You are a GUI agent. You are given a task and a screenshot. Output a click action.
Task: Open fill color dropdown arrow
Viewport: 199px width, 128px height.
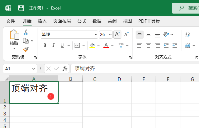pyautogui.click(x=99, y=45)
